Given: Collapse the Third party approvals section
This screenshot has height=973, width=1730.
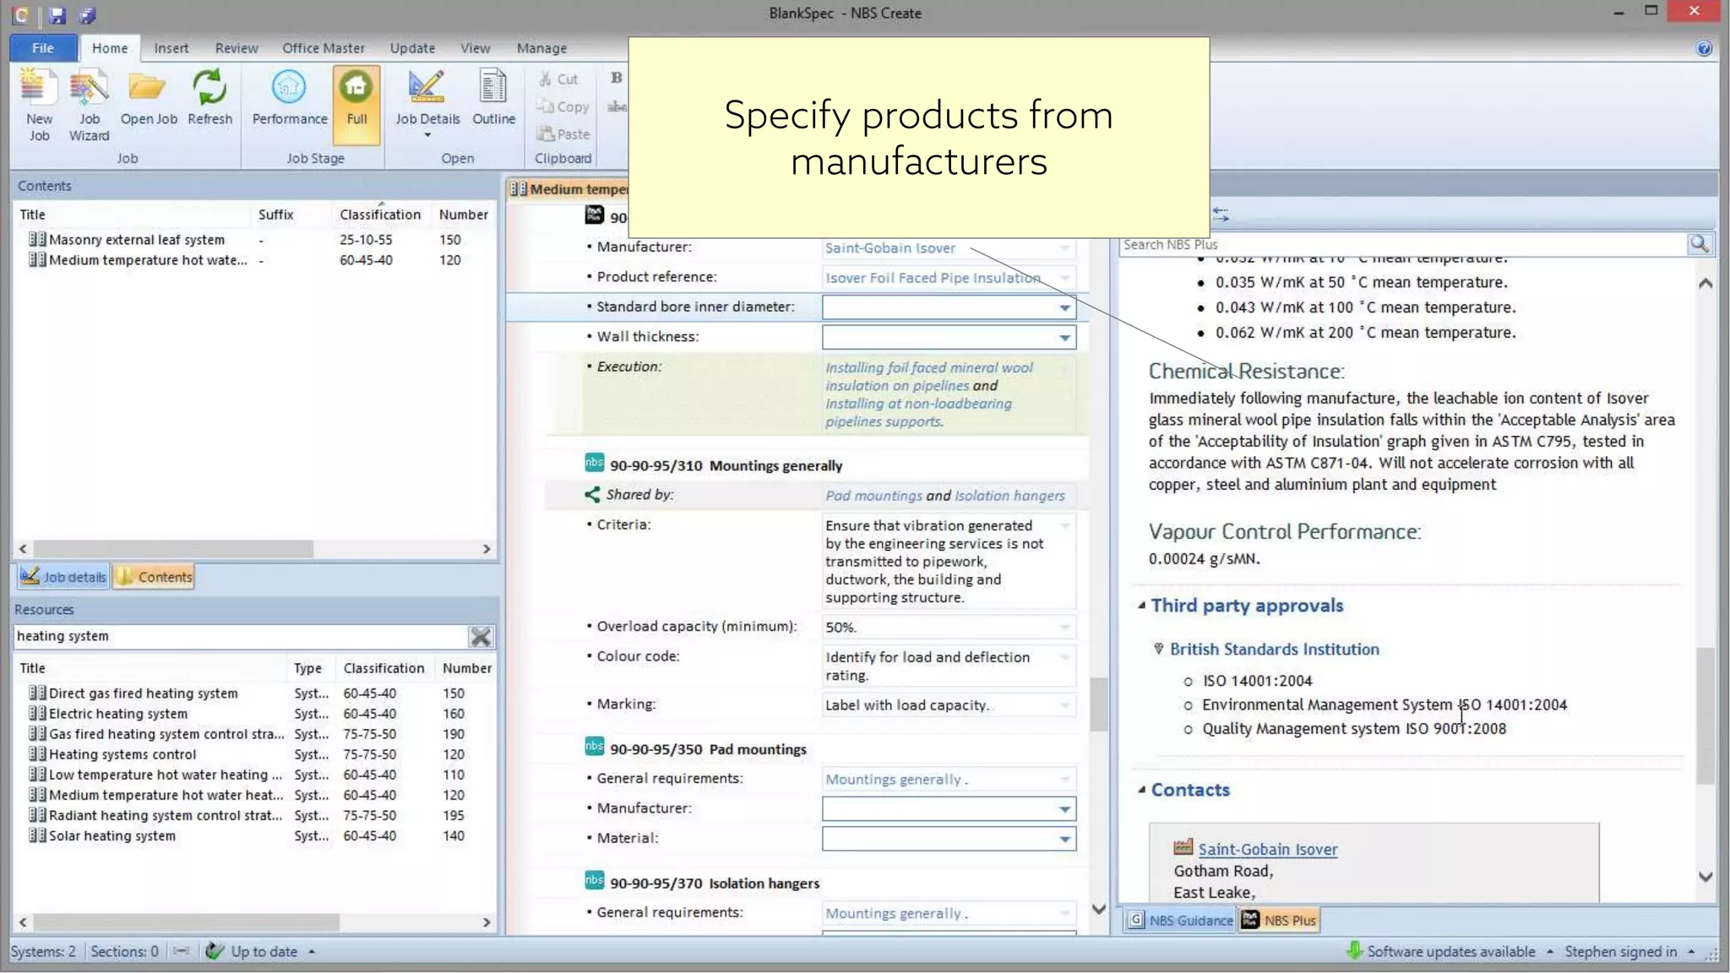Looking at the screenshot, I should pos(1141,606).
